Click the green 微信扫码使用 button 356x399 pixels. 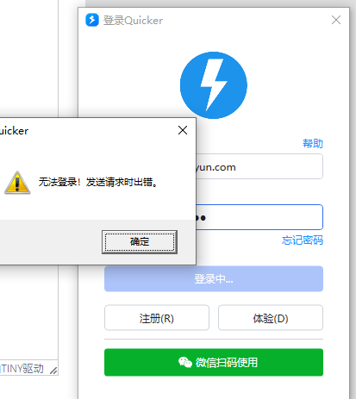[x=214, y=362]
